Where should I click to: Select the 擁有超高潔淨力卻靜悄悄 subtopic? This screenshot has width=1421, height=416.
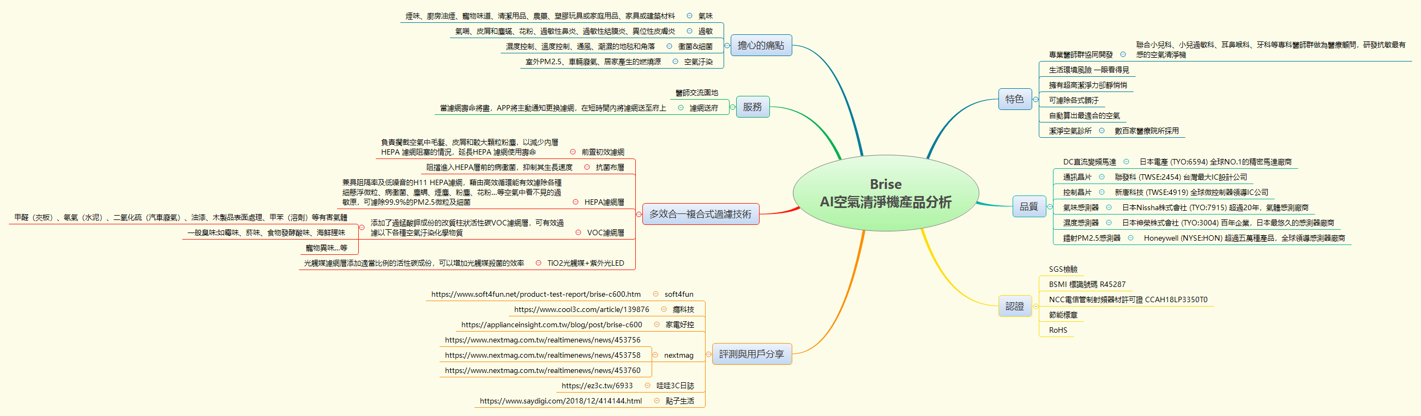1088,85
